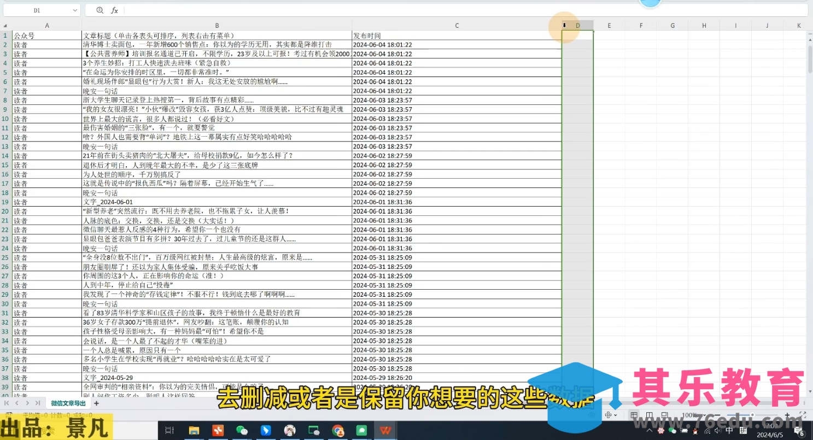Expand the Name Box dropdown

(x=75, y=10)
